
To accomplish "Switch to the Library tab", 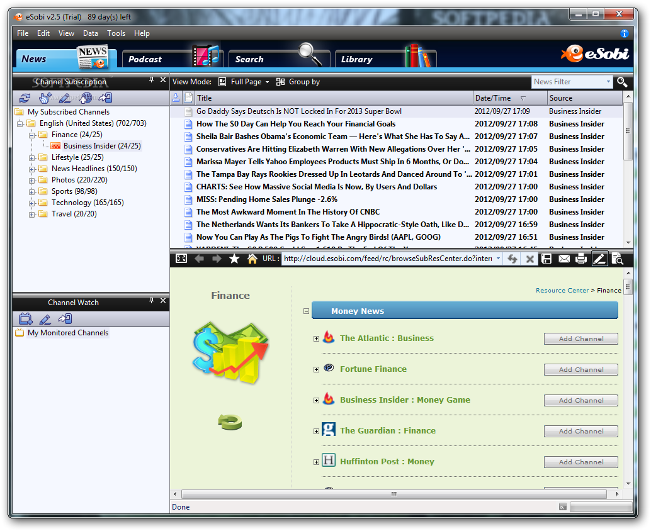I will coord(386,59).
